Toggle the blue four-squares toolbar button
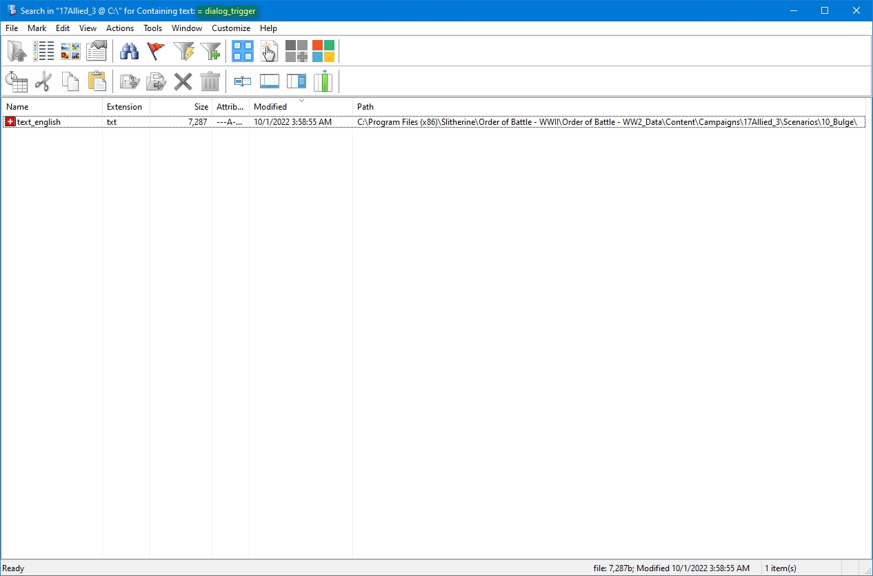Screen dimensions: 873x576 pyautogui.click(x=242, y=51)
